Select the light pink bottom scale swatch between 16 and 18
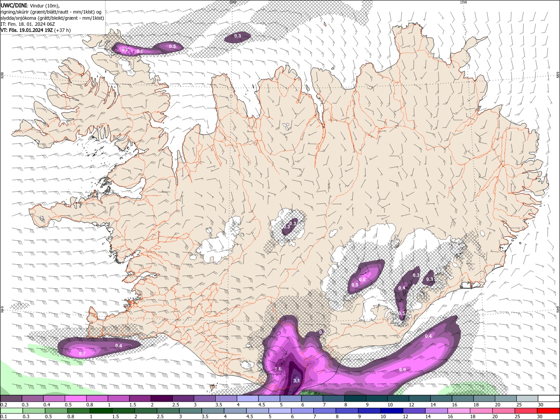This screenshot has height=420, width=560. tap(458, 411)
